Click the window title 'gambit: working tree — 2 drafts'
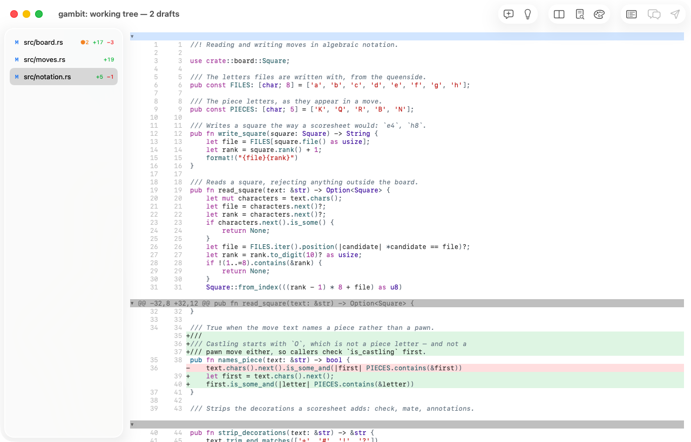691x442 pixels. [119, 14]
